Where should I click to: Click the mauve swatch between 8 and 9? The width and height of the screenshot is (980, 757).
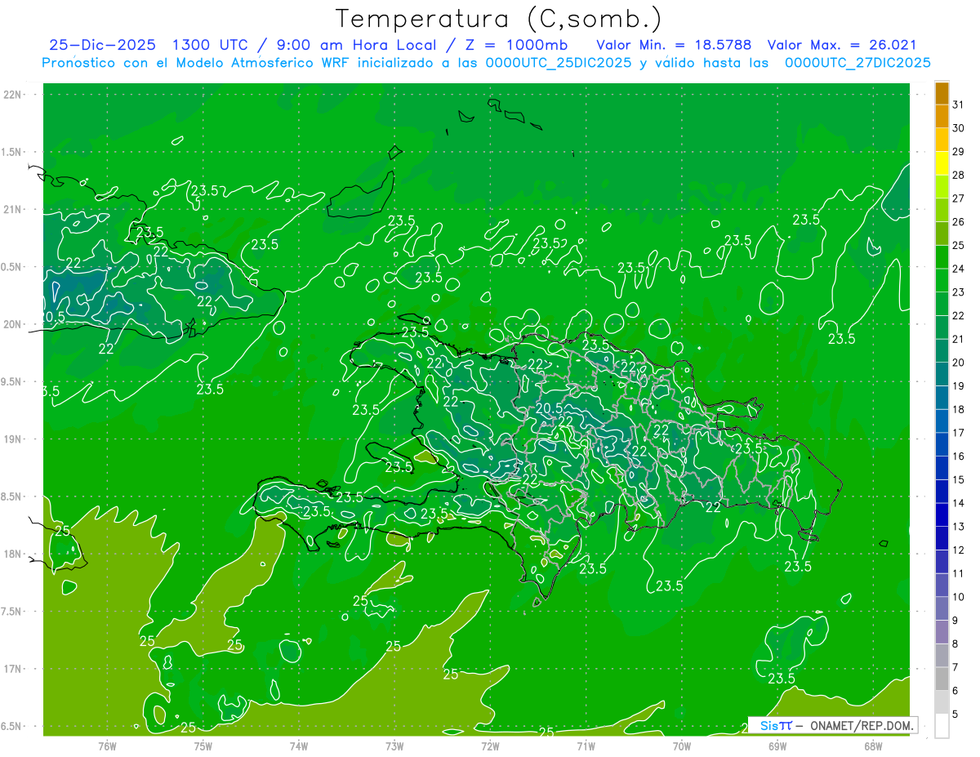pos(942,632)
